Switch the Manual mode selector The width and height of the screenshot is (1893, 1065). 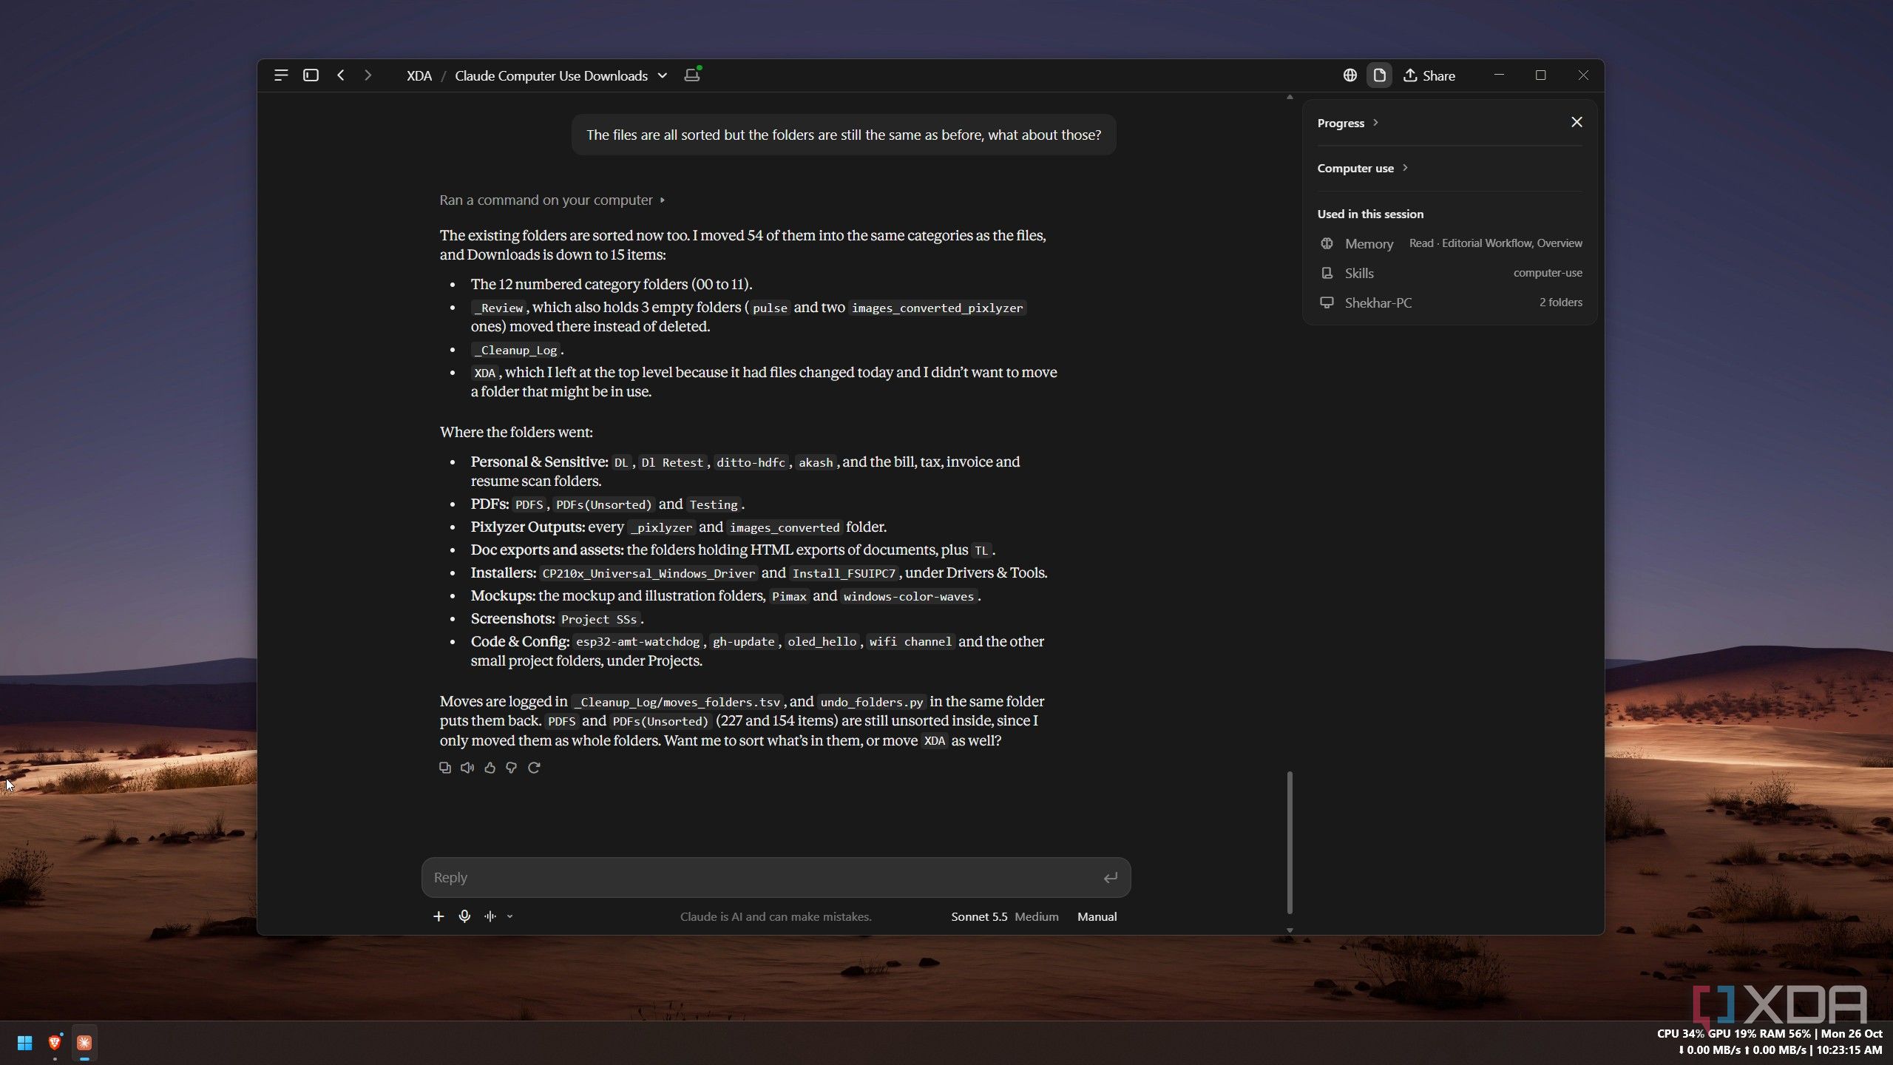point(1097,916)
